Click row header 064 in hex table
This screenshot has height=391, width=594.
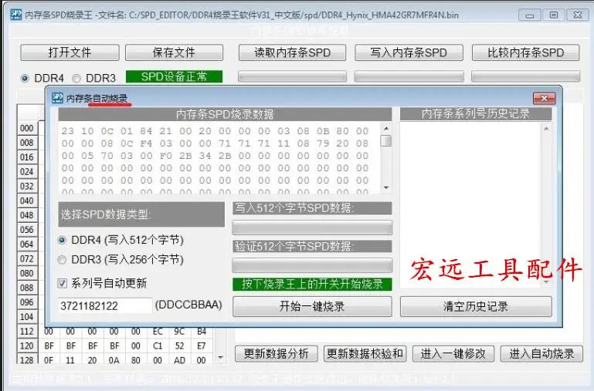[27, 244]
